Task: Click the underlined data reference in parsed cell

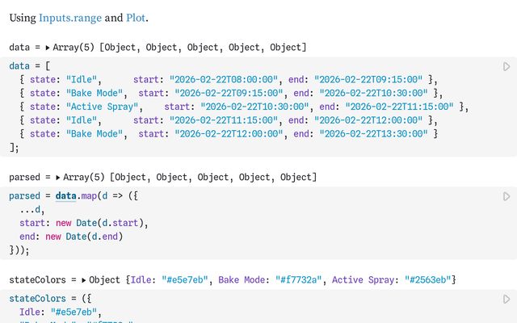Action: click(65, 196)
